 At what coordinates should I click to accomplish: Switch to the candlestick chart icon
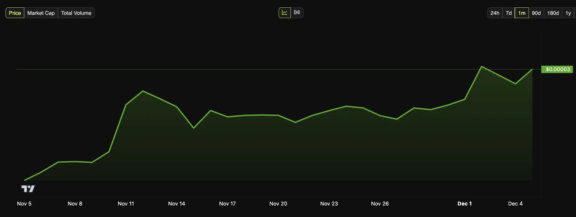point(297,13)
